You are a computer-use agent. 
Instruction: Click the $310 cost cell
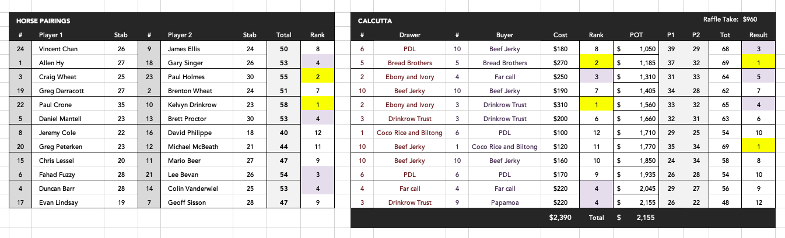pos(560,105)
